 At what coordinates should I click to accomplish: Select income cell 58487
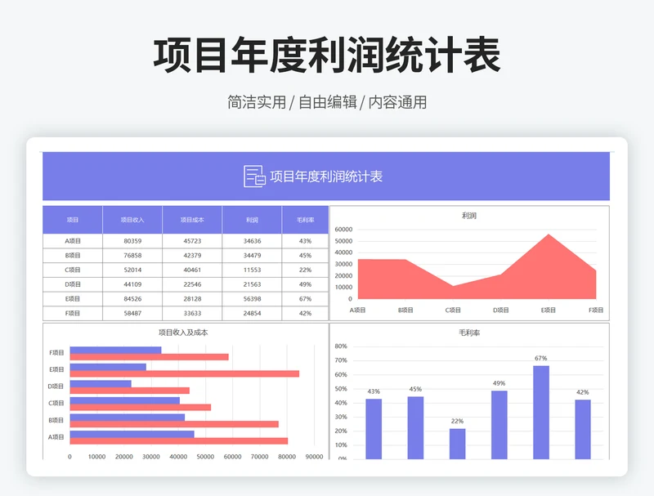coord(132,313)
